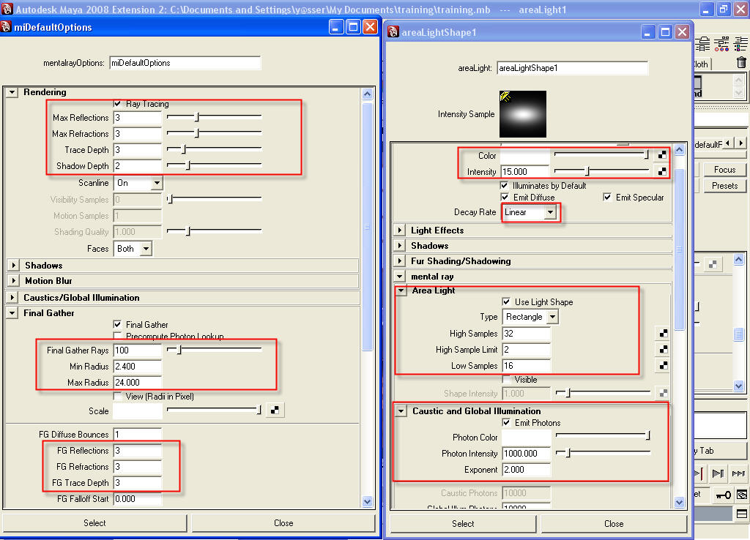Viewport: 750px width, 540px height.
Task: Expand the Motion Blur section
Action: [14, 280]
